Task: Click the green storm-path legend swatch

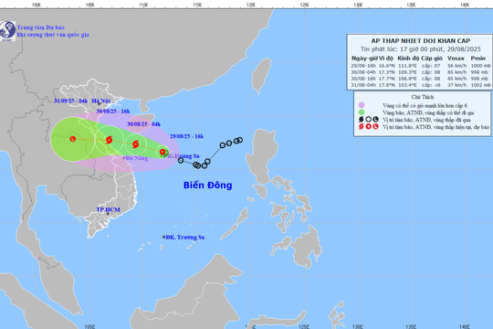Action: (x=362, y=112)
